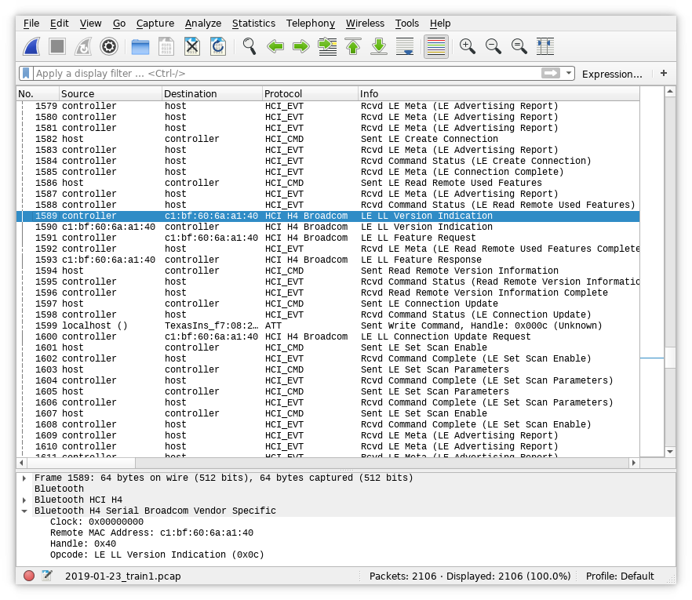The height and width of the screenshot is (600, 692).
Task: Click the Stop capture square icon
Action: (57, 46)
